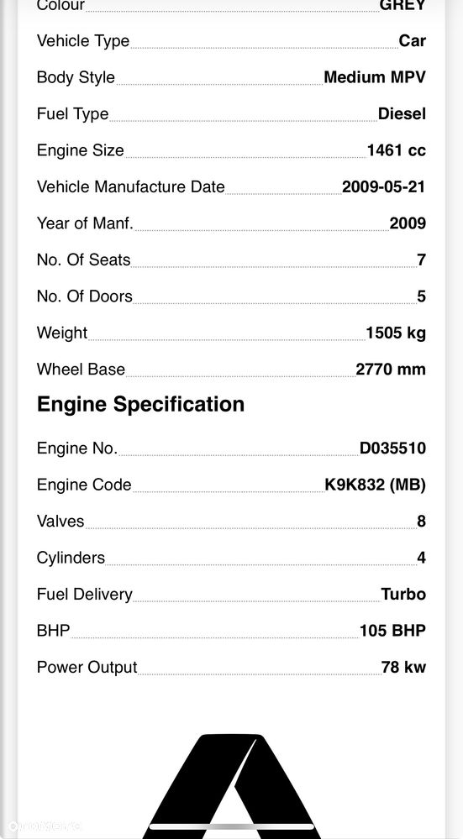
Task: Select the No. Of Seats label
Action: [83, 260]
